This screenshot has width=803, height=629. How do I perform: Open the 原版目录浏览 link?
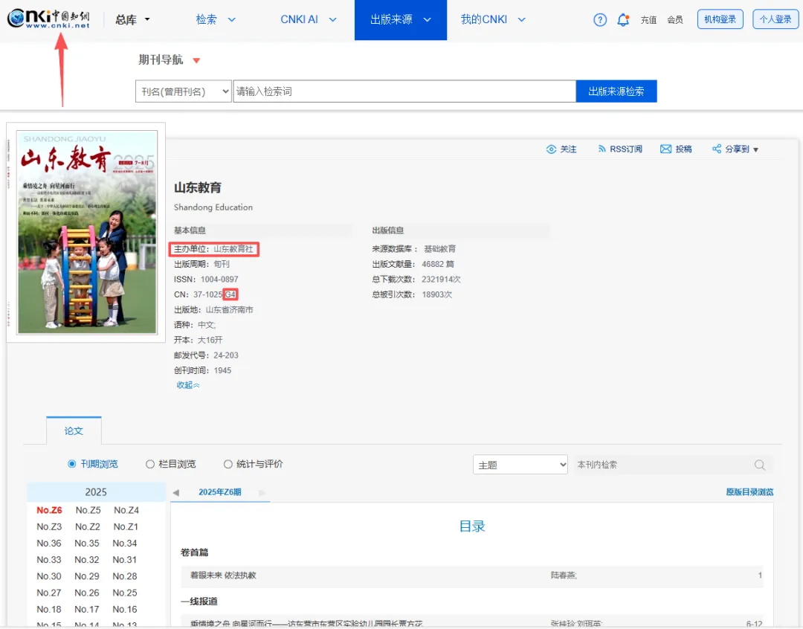[x=749, y=492]
